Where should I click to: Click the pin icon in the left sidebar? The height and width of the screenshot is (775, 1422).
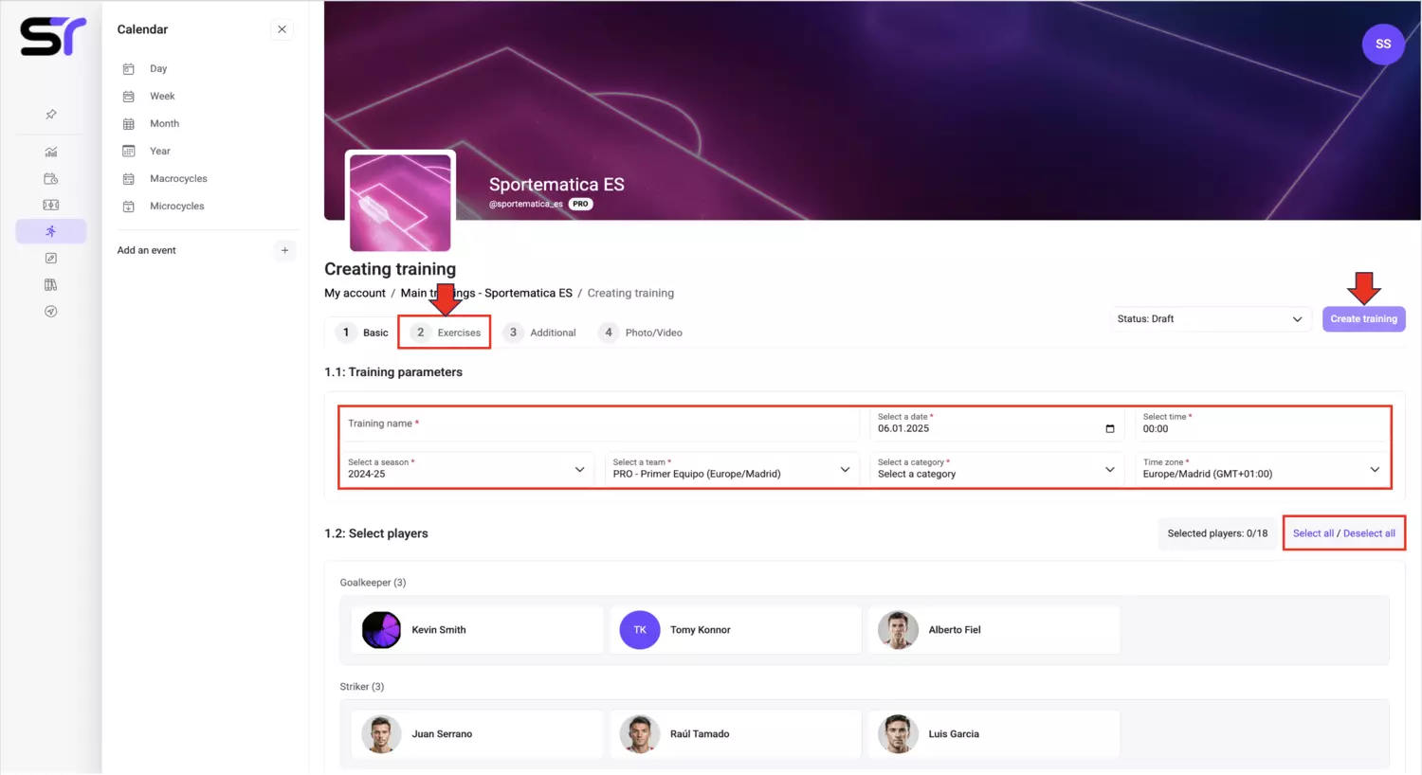coord(51,115)
